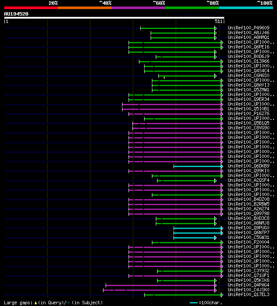Select UniRef100_C4JSK0 hit name
This screenshot has height=306, width=277.
coord(248,290)
